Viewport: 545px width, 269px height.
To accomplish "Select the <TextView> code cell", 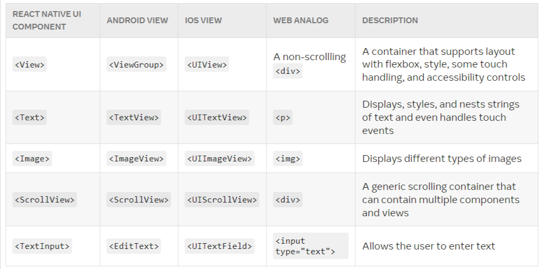I will click(x=133, y=117).
